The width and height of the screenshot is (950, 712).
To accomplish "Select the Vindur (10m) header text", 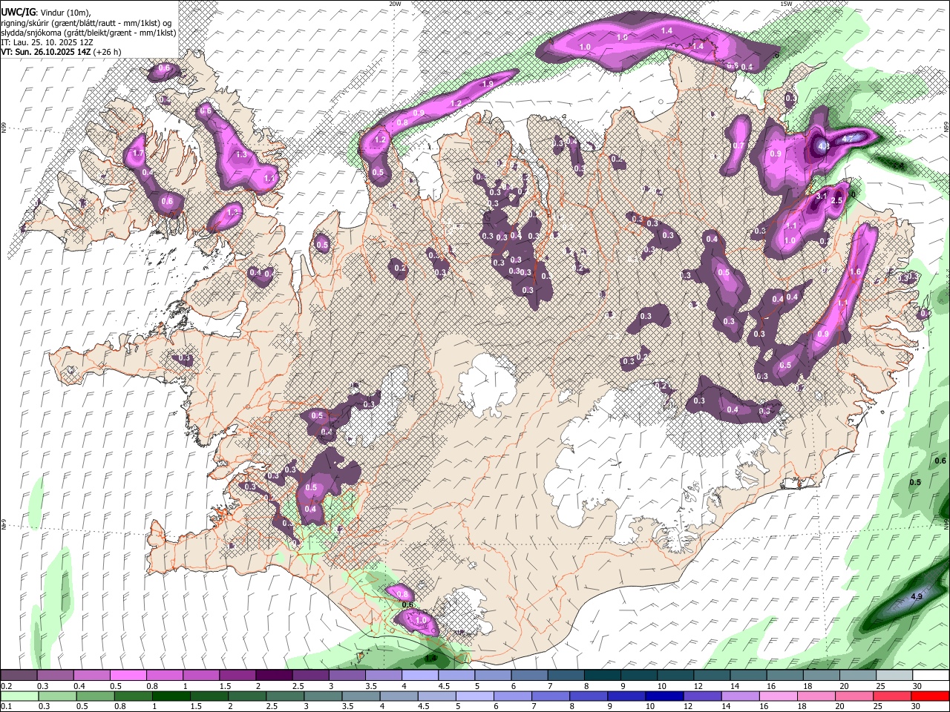I will 64,13.
